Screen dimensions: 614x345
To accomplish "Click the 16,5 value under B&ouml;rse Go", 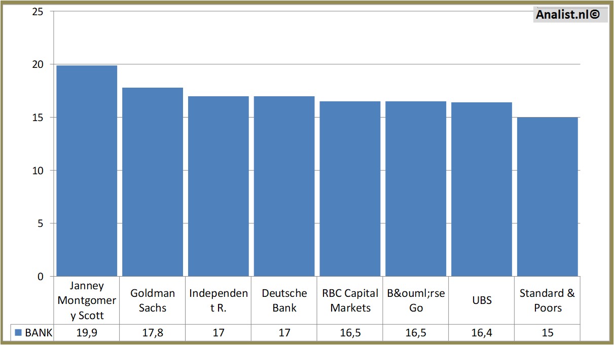I will [x=416, y=333].
